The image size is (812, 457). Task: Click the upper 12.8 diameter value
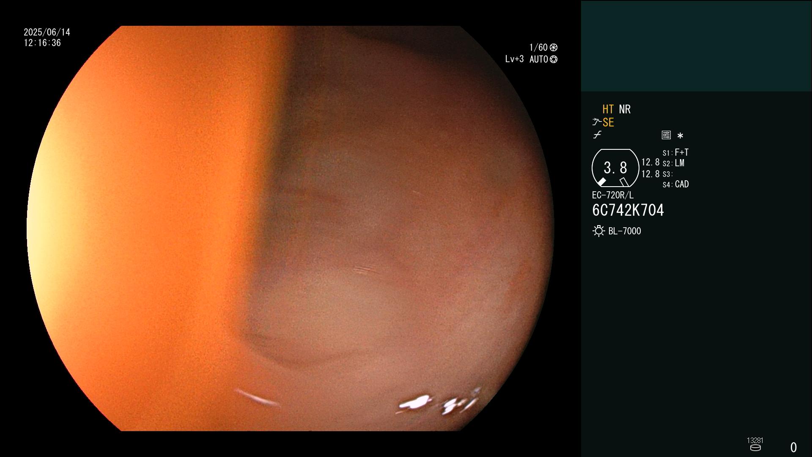650,162
